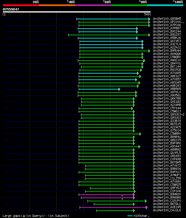Click hit label UniRef100_Q9FVG3
The width and height of the screenshot is (186, 218).
coord(167,188)
